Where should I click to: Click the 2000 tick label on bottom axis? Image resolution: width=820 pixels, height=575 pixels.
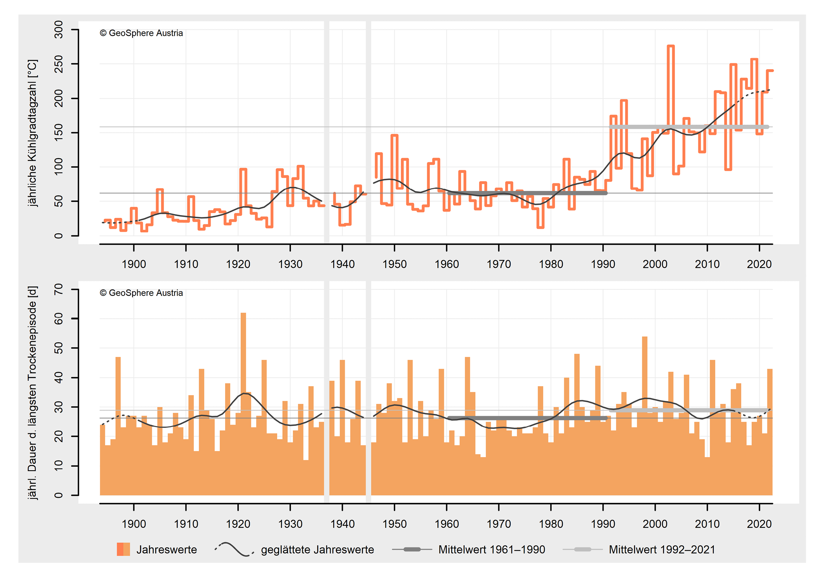click(655, 524)
